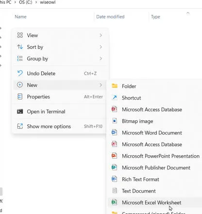Viewport: 202px width, 214px height.
Task: Click the Bitmap image icon
Action: coord(115,121)
